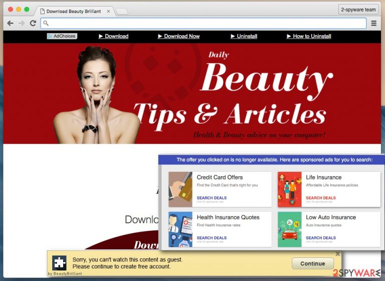
Task: Maximize the window with green button
Action: [27, 10]
